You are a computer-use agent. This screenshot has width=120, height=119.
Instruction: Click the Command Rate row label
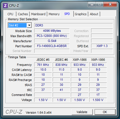coord(22,95)
